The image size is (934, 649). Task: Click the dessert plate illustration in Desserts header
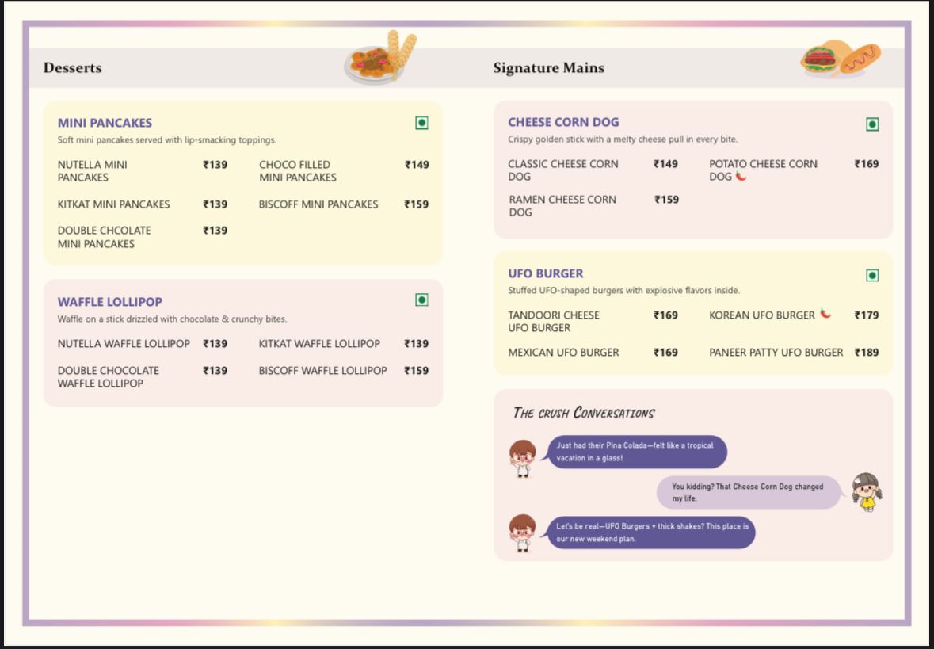[x=380, y=59]
